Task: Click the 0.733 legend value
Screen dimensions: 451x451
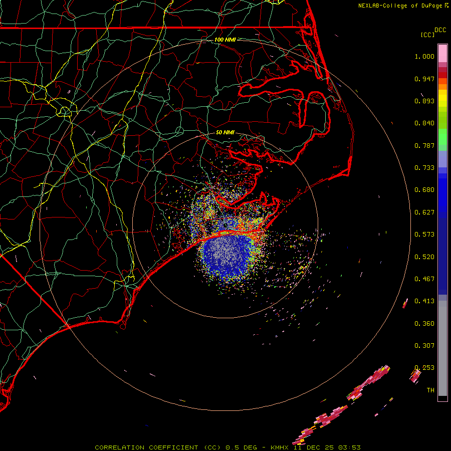Action: [x=424, y=168]
